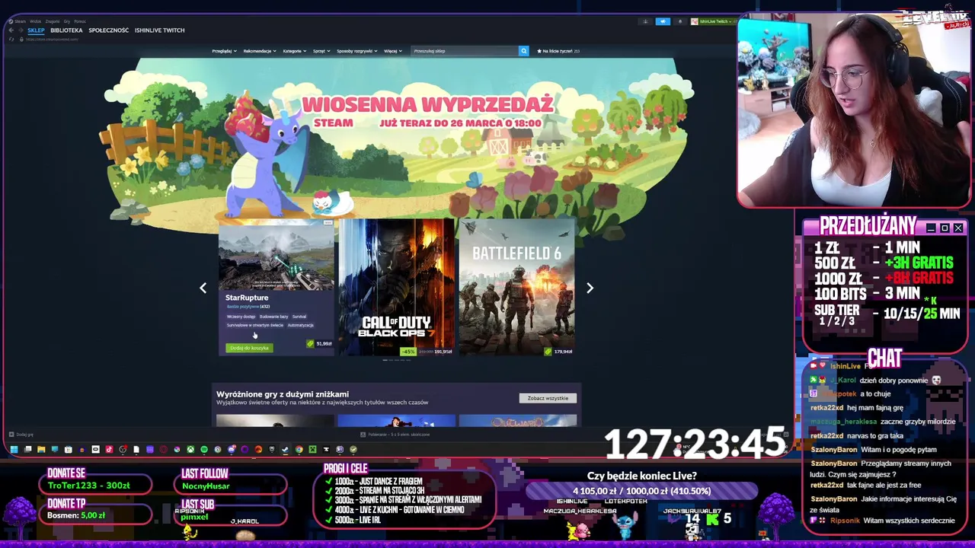
Task: Open the Steam notifications bell icon
Action: 680,21
